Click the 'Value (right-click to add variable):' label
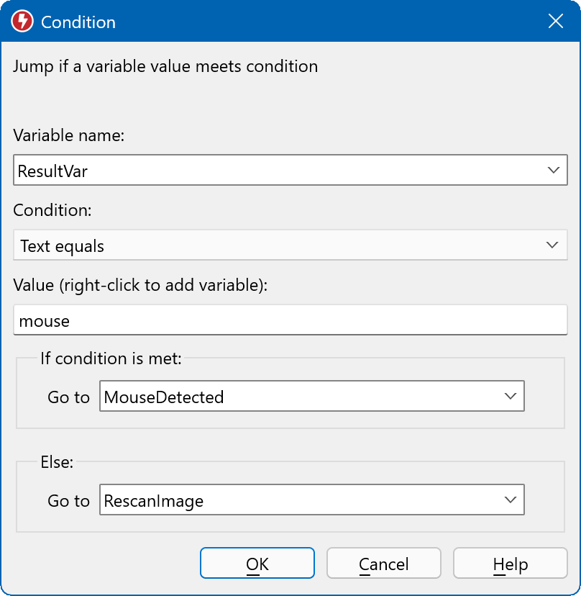 click(140, 285)
